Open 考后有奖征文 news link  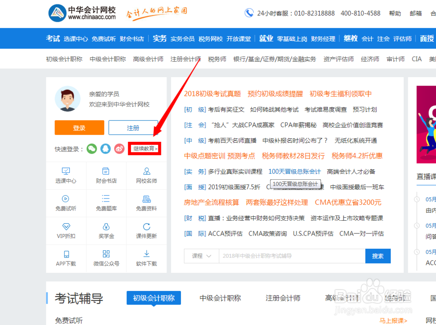coord(226,109)
